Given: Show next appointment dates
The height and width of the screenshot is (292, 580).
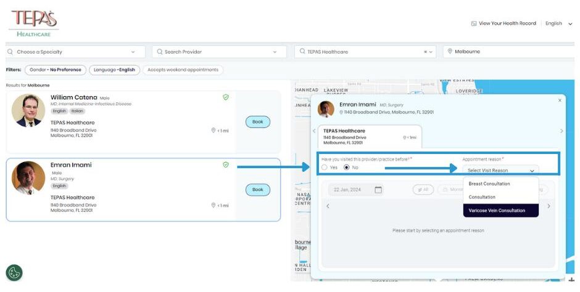Looking at the screenshot, I should 549,206.
